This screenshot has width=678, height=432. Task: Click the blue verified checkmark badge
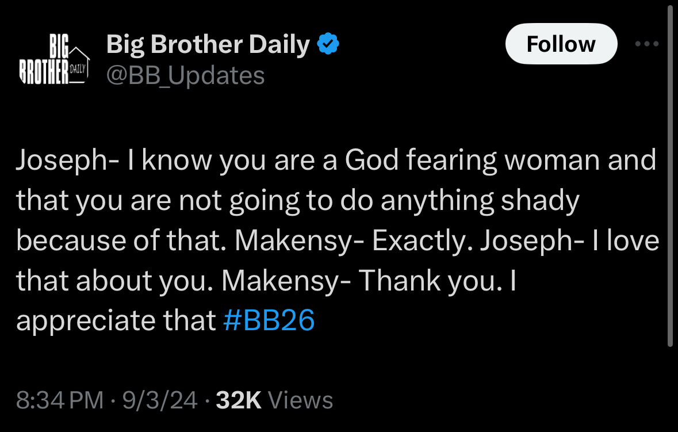click(328, 44)
